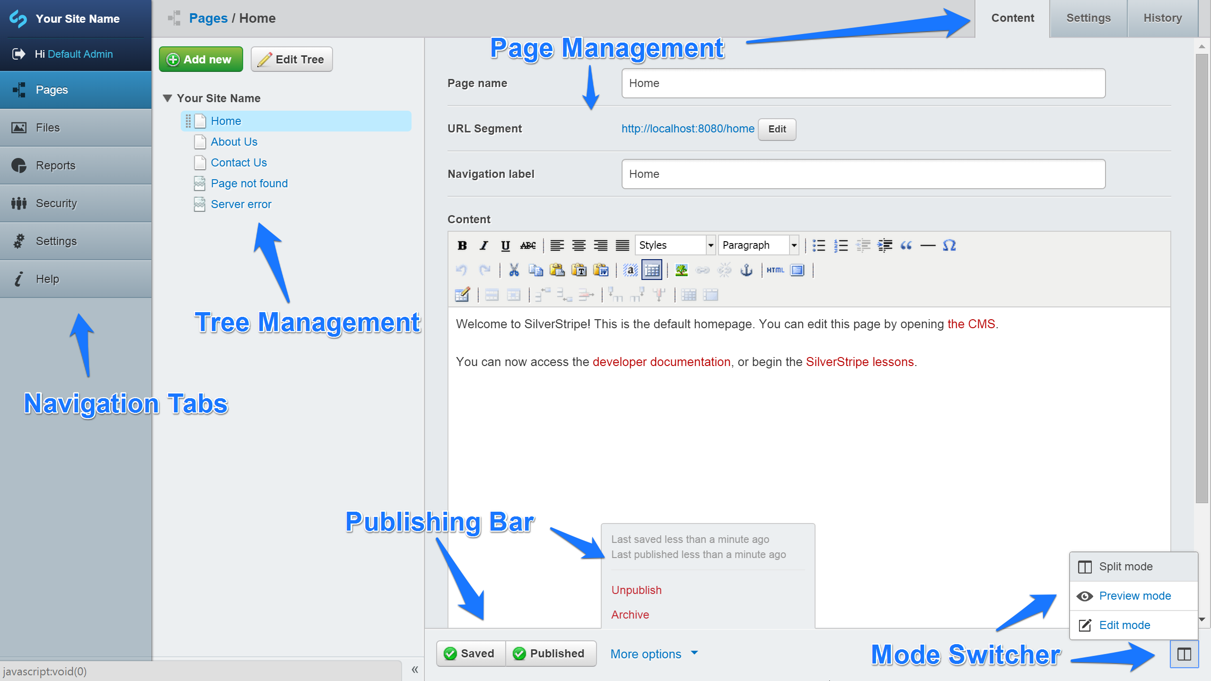
Task: Click inside the Page name field
Action: [x=862, y=83]
